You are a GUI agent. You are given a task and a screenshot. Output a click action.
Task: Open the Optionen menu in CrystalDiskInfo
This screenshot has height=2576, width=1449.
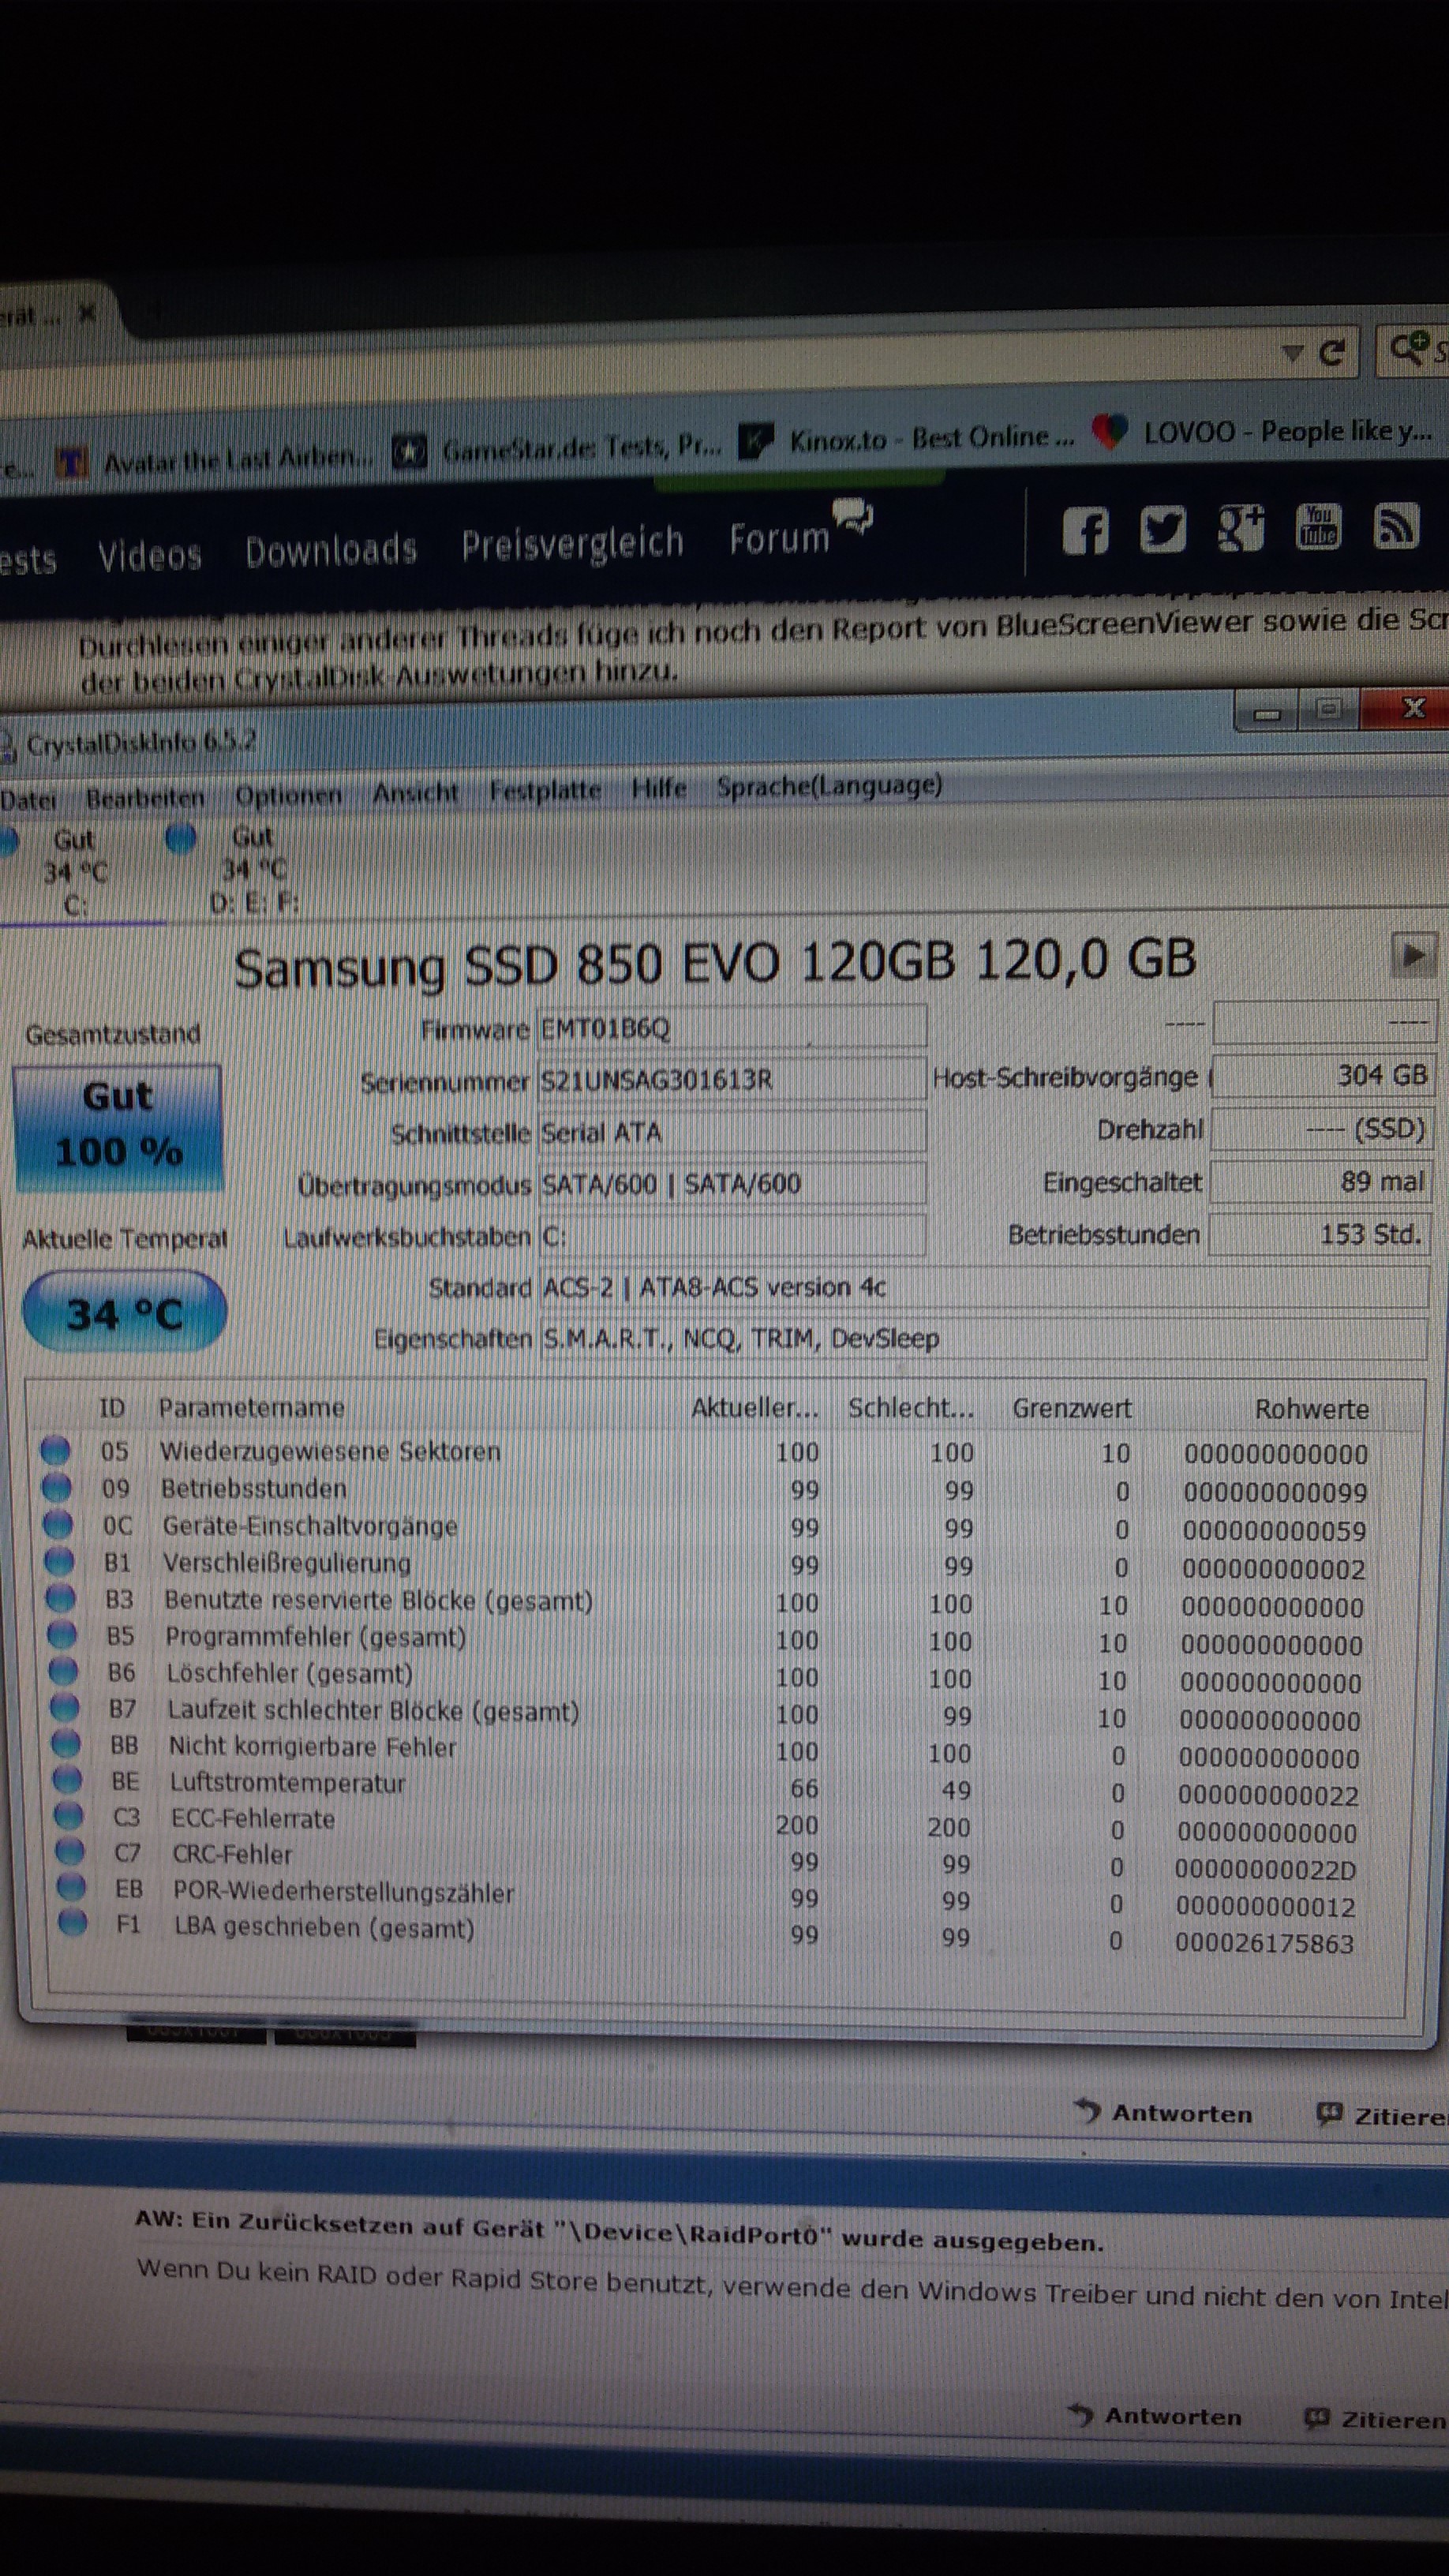pyautogui.click(x=288, y=796)
